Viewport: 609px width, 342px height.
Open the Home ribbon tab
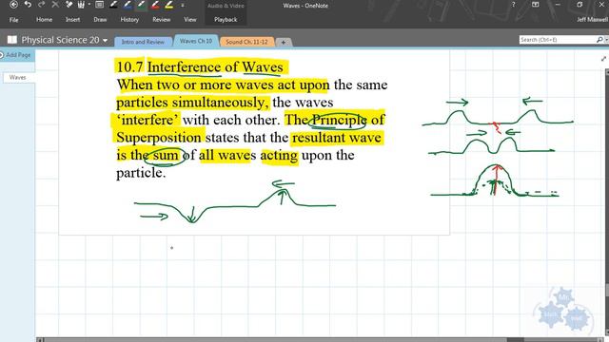(44, 19)
